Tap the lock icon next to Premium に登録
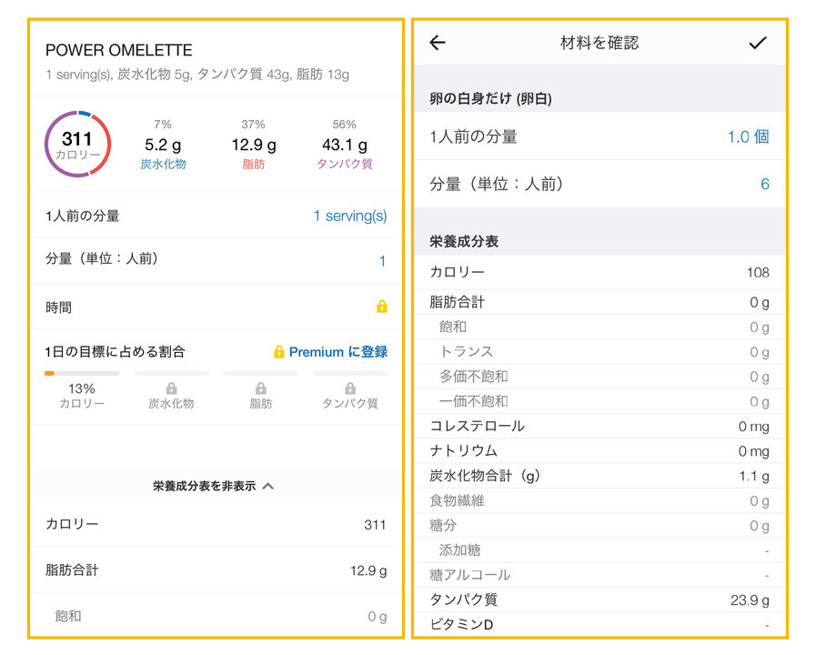 (279, 352)
